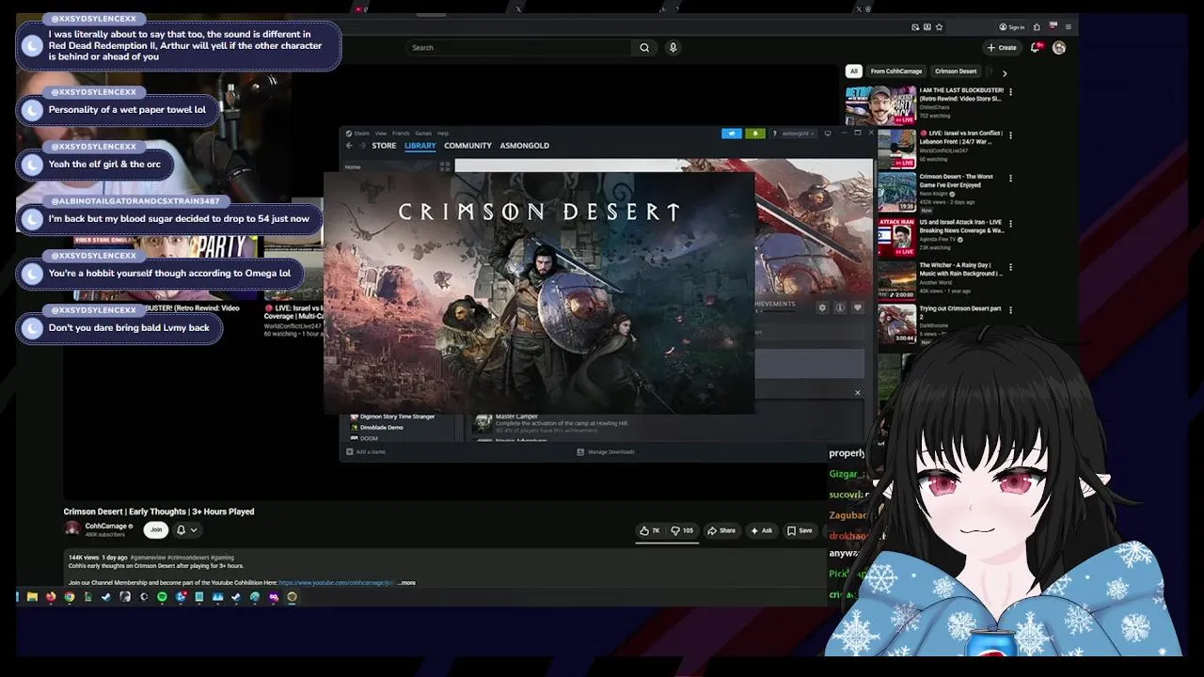Open the Help menu in Steam
This screenshot has height=677, width=1204.
(x=443, y=134)
